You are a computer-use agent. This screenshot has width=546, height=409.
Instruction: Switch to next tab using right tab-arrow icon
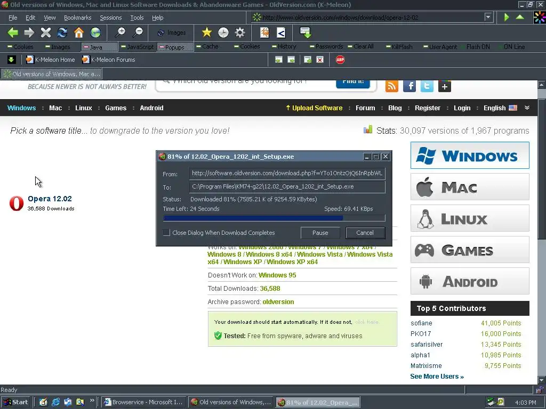(291, 60)
